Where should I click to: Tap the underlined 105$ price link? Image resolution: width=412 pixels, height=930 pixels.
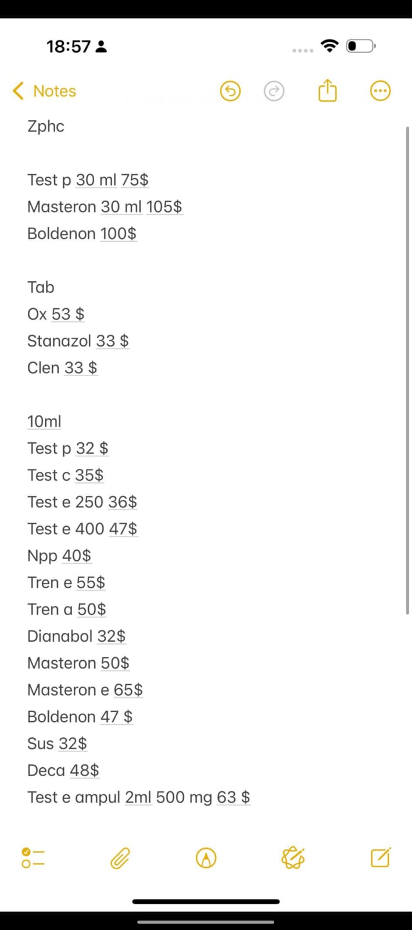(164, 207)
